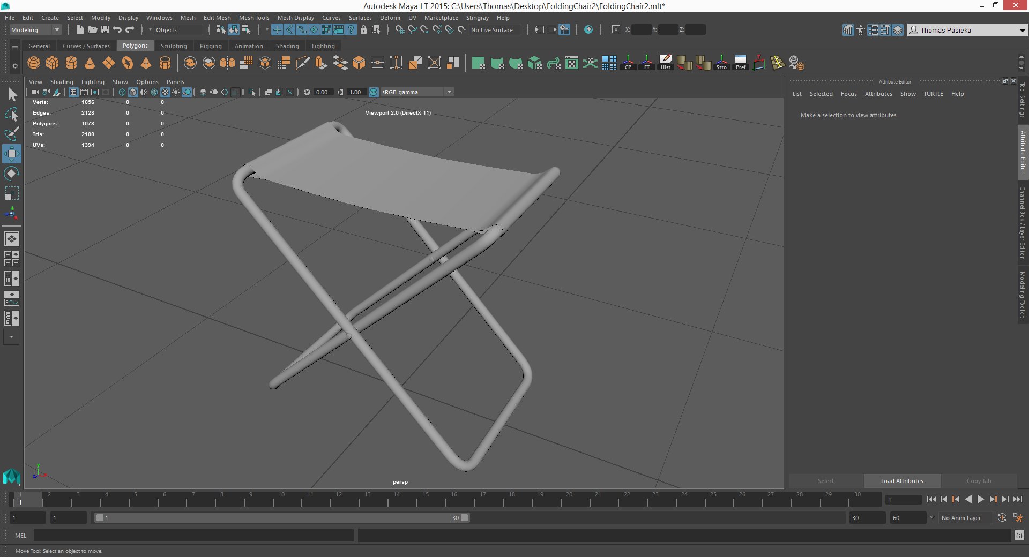
Task: Expand the sRGB gamma color space dropdown
Action: [x=449, y=92]
